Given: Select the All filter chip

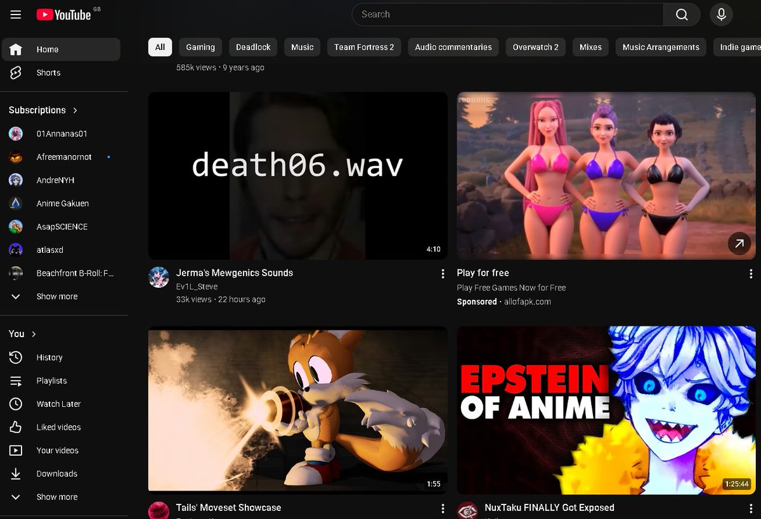Looking at the screenshot, I should pos(160,47).
